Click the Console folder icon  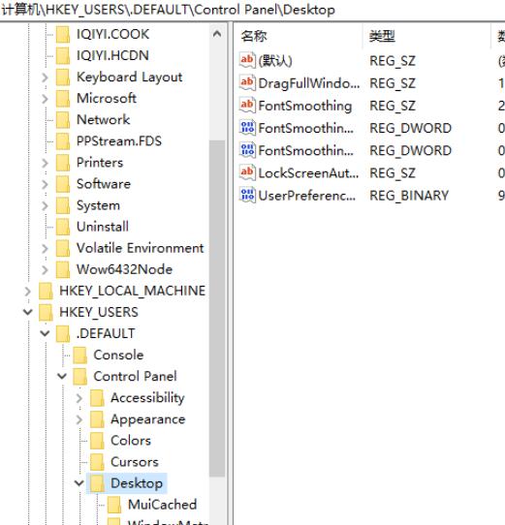click(x=80, y=355)
